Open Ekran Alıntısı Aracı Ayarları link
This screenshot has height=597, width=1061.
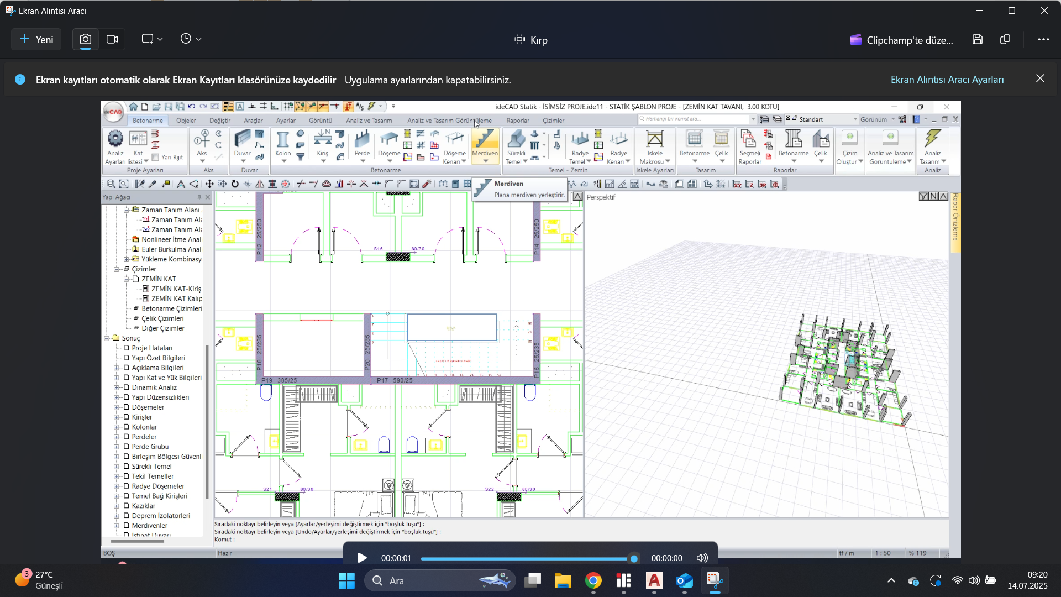click(947, 80)
